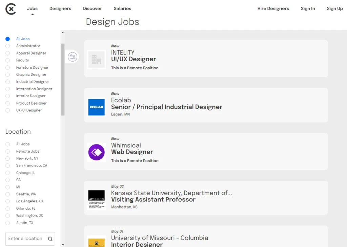347x247 pixels.
Task: Select the Product Designer radio button
Action: coord(7,104)
